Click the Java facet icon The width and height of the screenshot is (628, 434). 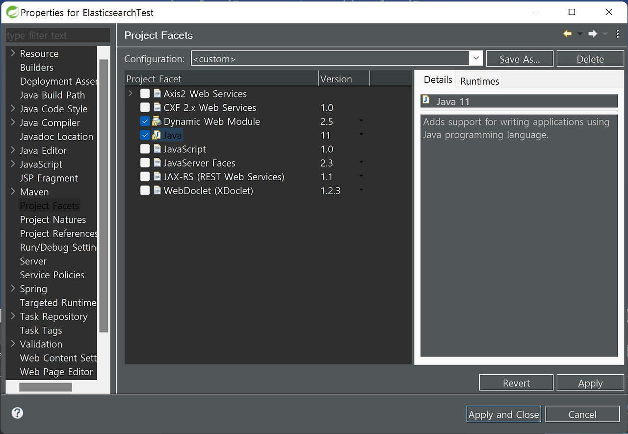[157, 135]
